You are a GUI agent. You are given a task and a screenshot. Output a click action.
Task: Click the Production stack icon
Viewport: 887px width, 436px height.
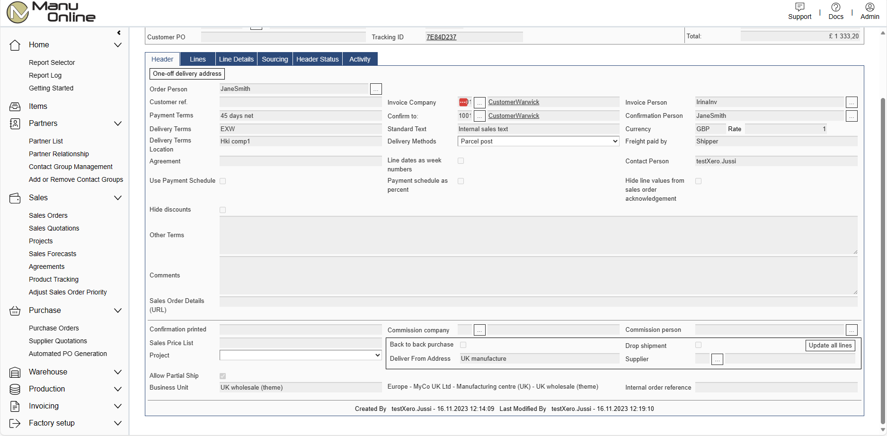click(15, 389)
